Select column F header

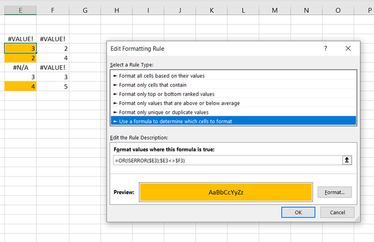[x=53, y=10]
